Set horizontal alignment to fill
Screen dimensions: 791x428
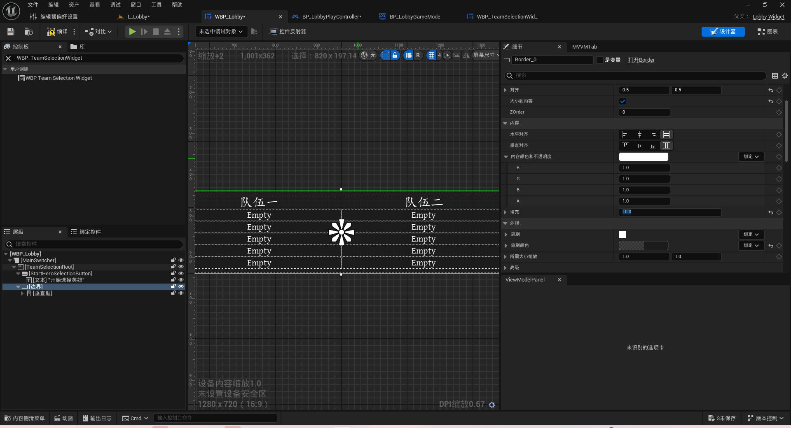click(x=667, y=135)
